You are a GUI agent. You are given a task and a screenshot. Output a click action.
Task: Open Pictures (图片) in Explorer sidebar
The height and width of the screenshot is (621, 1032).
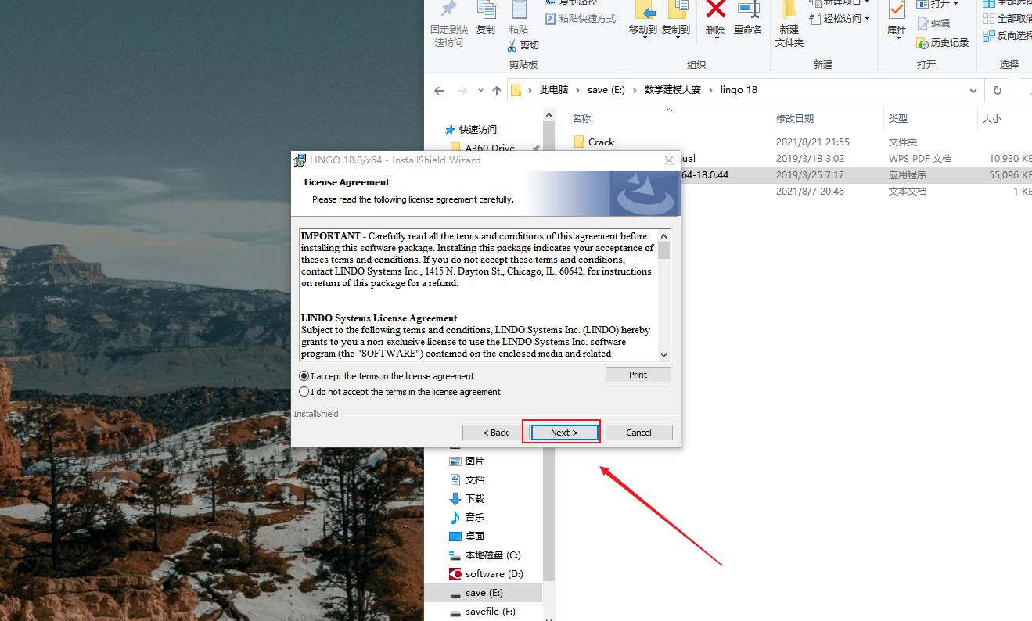474,461
